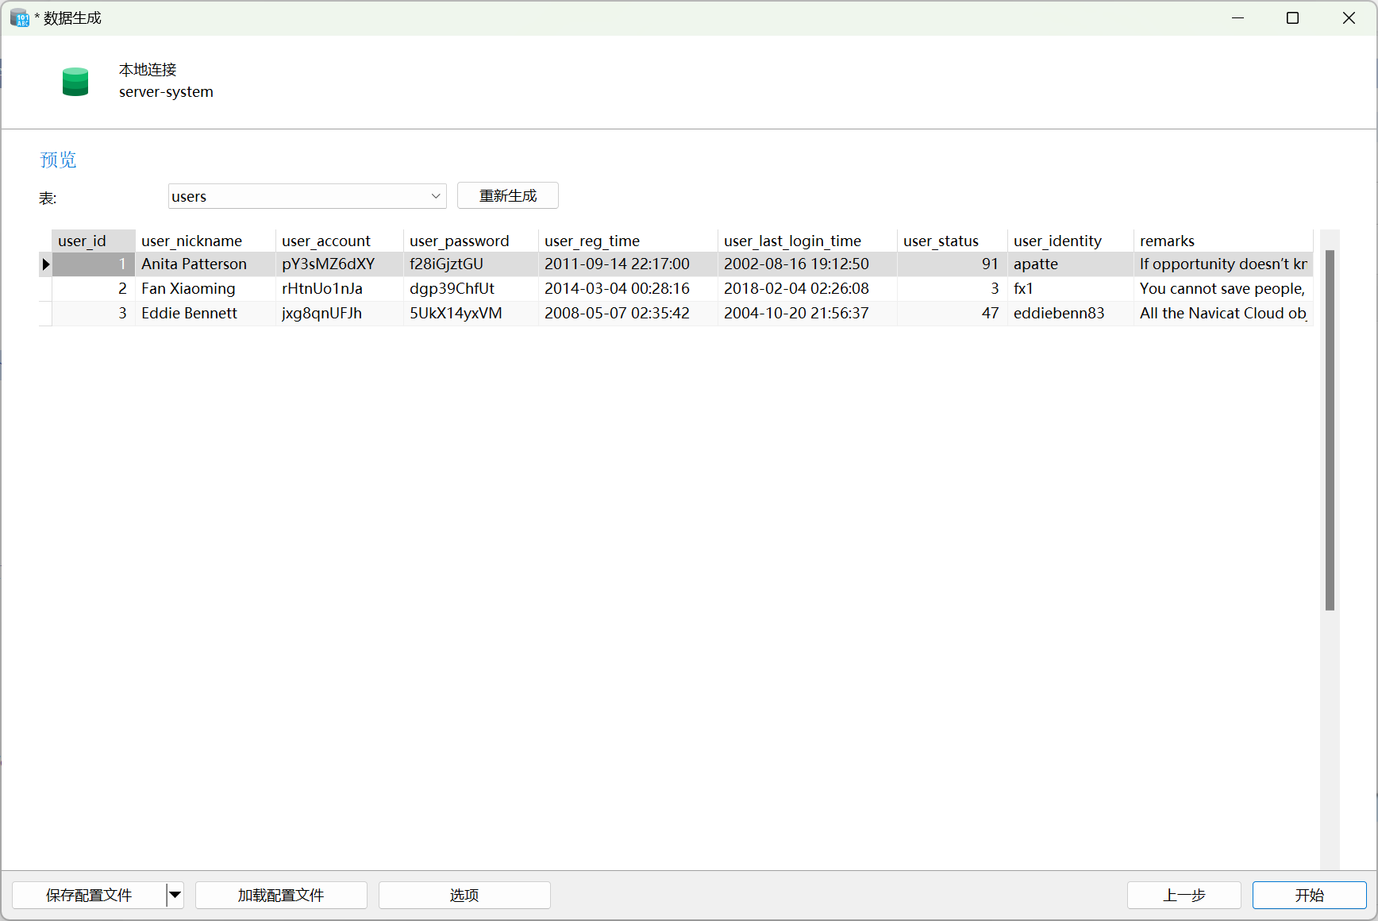Click the eddiebenn83 identity cell
1378x921 pixels.
pyautogui.click(x=1070, y=314)
